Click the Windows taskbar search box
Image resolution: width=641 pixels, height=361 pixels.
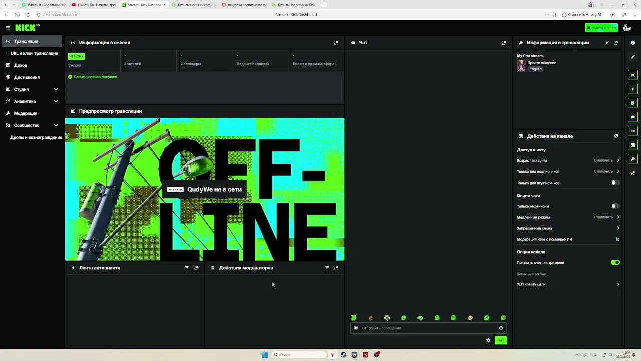298,355
